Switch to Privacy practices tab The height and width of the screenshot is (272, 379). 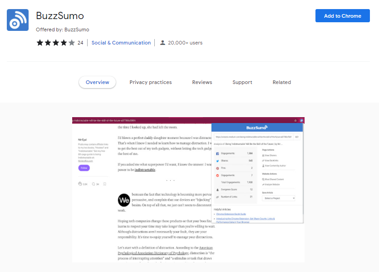(x=150, y=82)
